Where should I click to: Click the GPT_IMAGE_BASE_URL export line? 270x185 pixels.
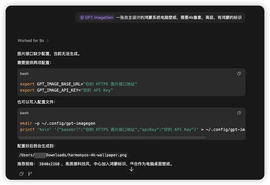(x=79, y=84)
